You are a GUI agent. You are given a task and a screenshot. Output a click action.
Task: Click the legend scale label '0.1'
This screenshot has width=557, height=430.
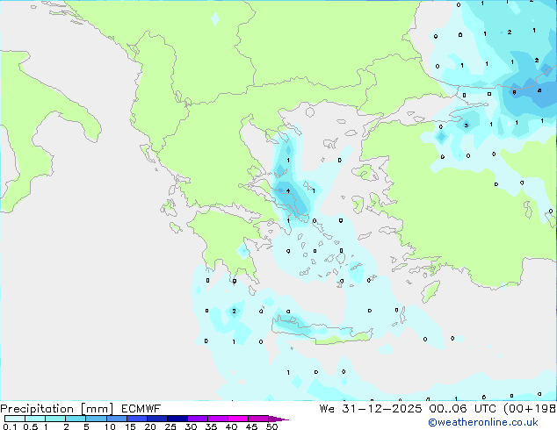tap(10, 426)
